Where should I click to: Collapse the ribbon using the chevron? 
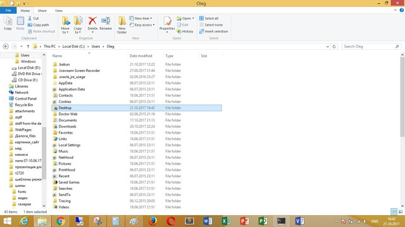(395, 10)
